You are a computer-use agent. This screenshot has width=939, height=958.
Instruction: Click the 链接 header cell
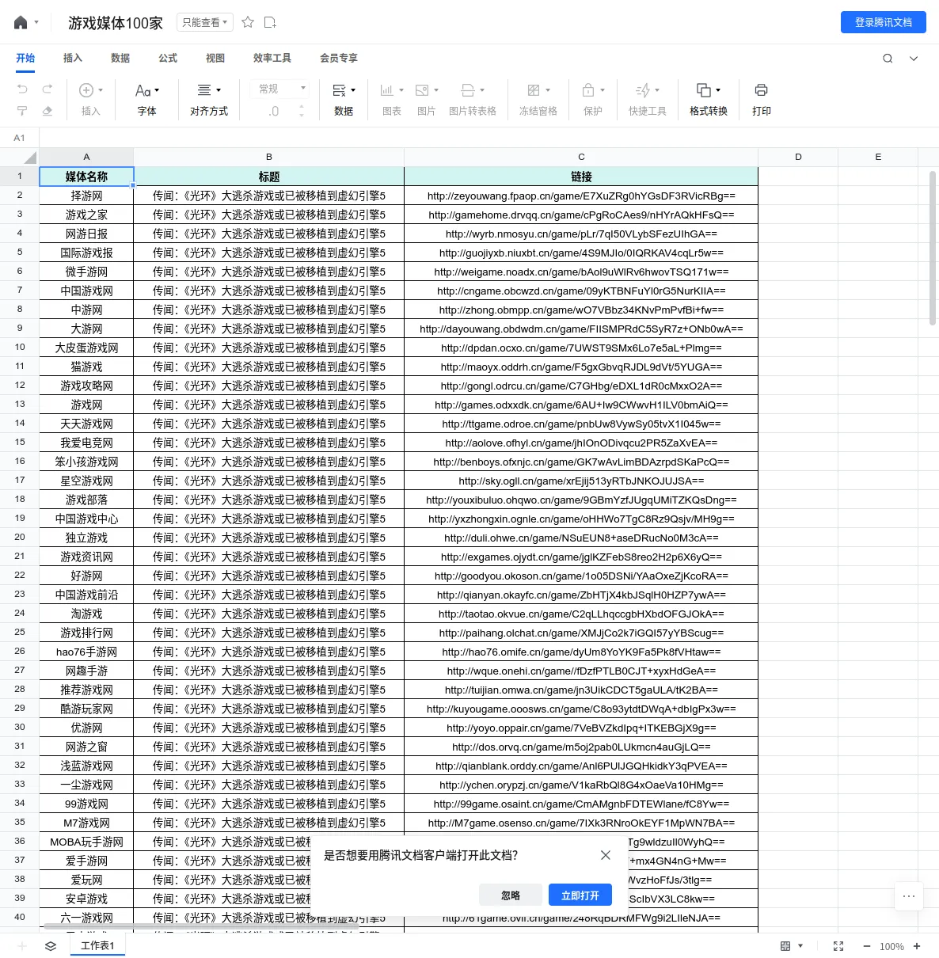tap(581, 177)
